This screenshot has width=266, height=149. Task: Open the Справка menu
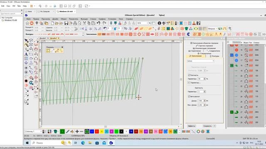pos(129,19)
